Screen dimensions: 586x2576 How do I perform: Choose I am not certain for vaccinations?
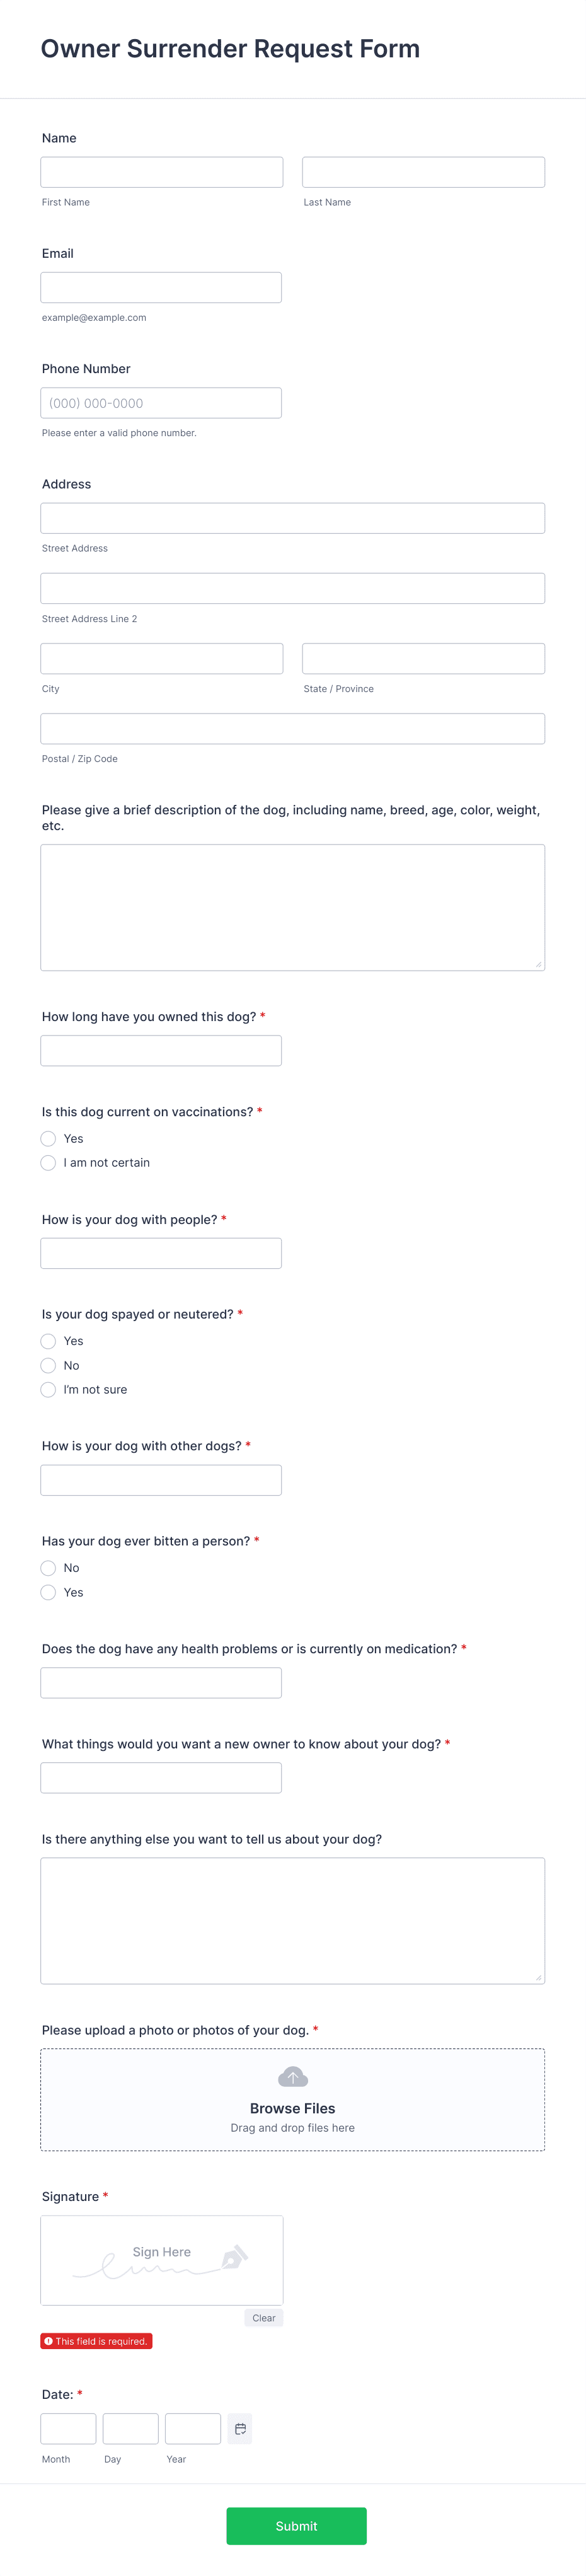tap(48, 1163)
